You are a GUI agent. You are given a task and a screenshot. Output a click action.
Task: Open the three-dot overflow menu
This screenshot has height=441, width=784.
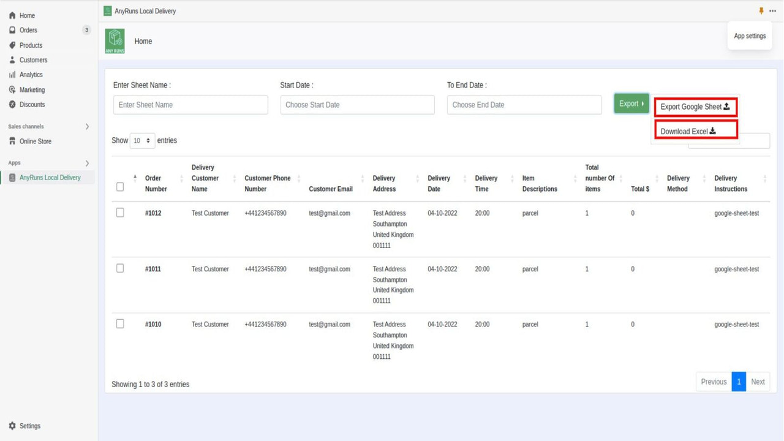coord(772,11)
